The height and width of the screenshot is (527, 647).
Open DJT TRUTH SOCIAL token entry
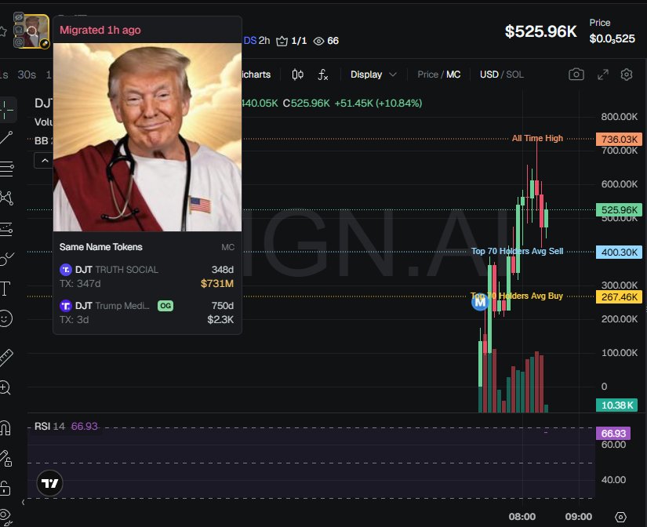(x=147, y=277)
